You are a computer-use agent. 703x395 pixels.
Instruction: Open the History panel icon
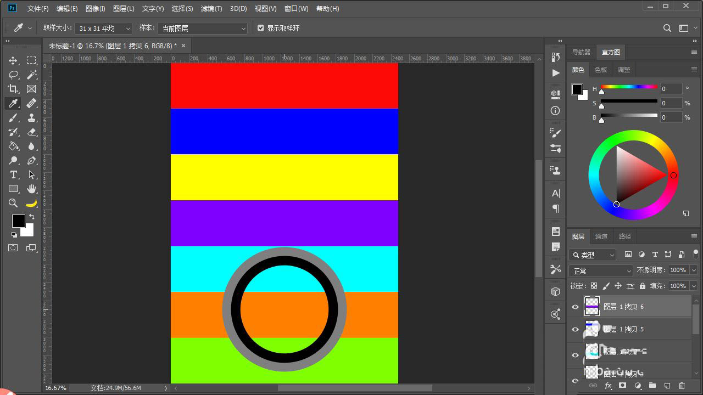tap(556, 57)
